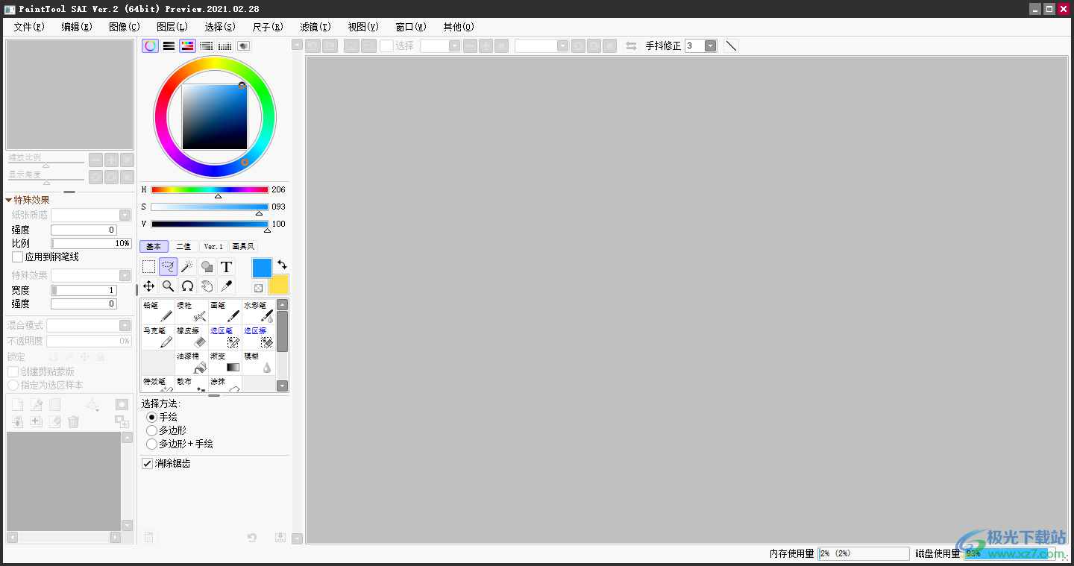Check the 创建剪贴蒙版 checkbox
Viewport: 1074px width, 566px height.
pos(13,371)
